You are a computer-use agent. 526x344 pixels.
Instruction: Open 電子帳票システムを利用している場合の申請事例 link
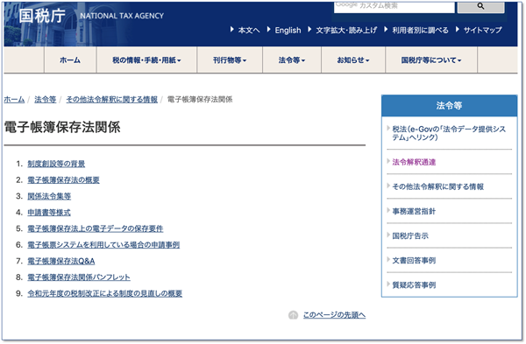pyautogui.click(x=103, y=245)
